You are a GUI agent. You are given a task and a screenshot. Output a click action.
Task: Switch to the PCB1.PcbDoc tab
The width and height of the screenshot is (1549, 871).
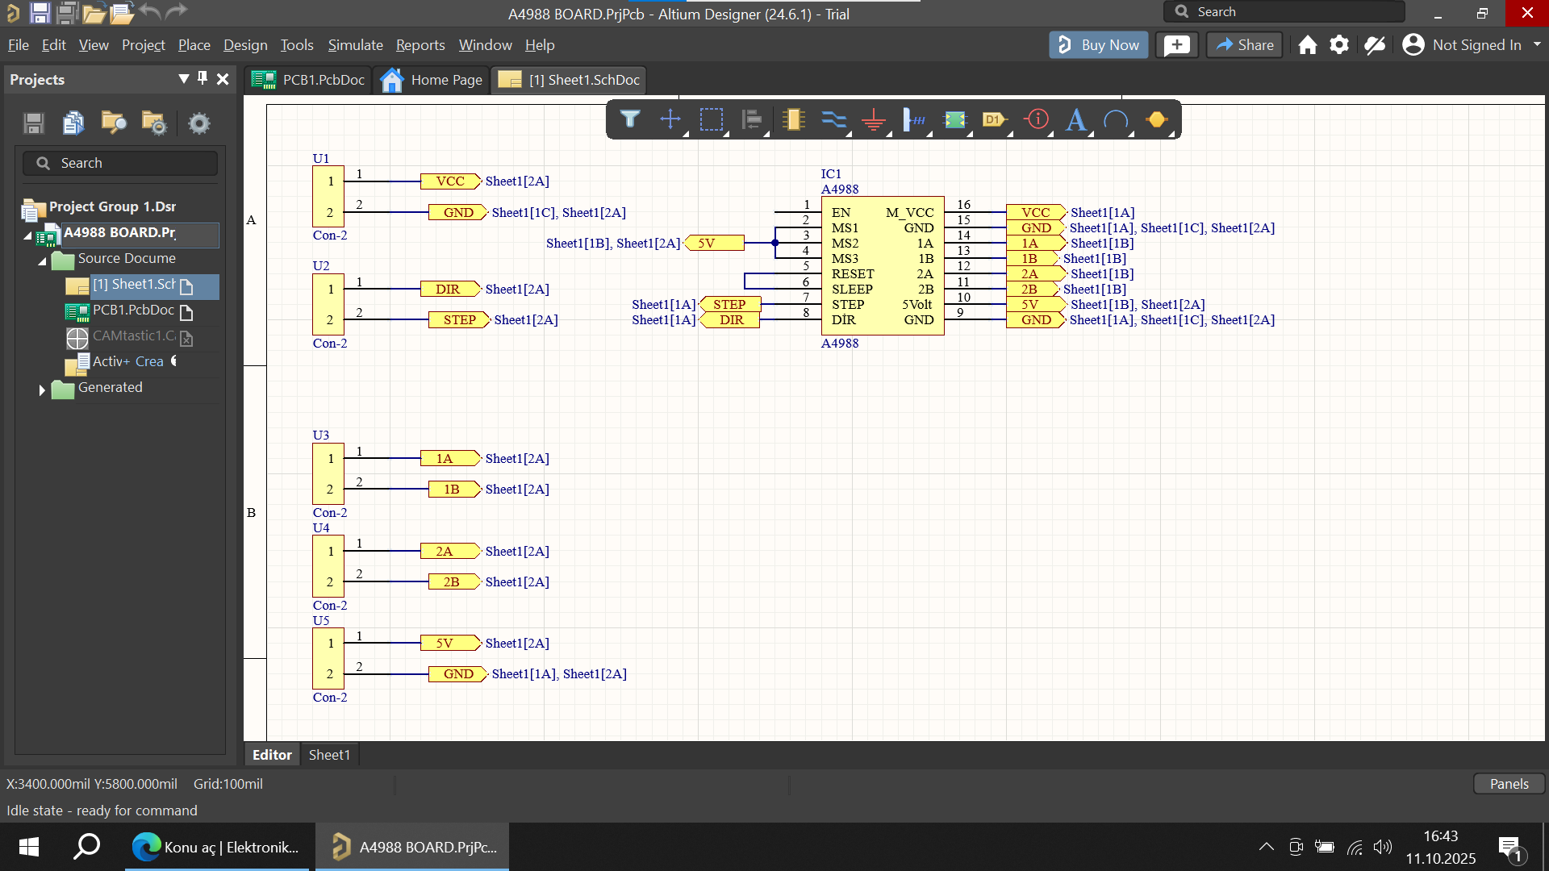click(310, 80)
